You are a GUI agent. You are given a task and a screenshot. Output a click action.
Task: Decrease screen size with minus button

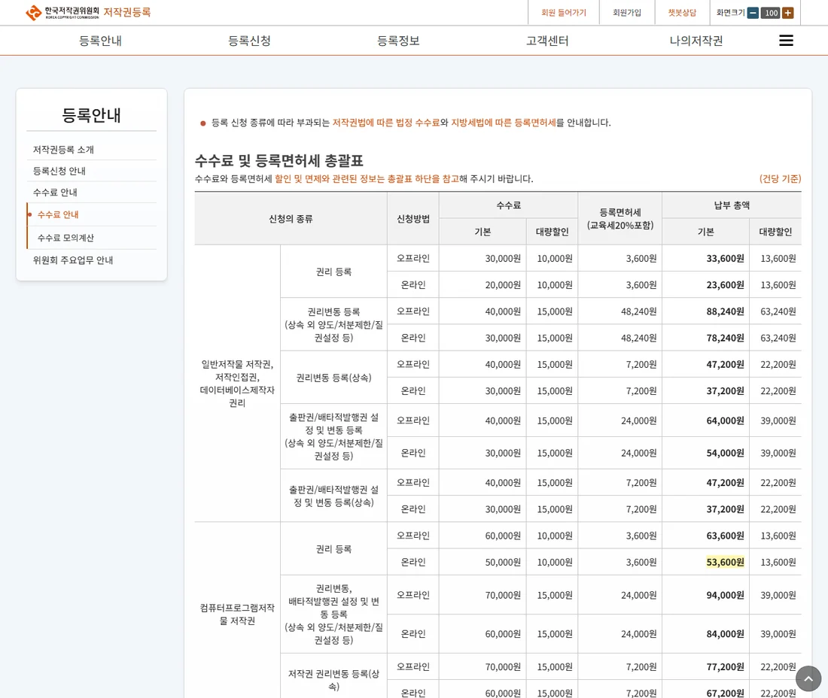point(753,13)
